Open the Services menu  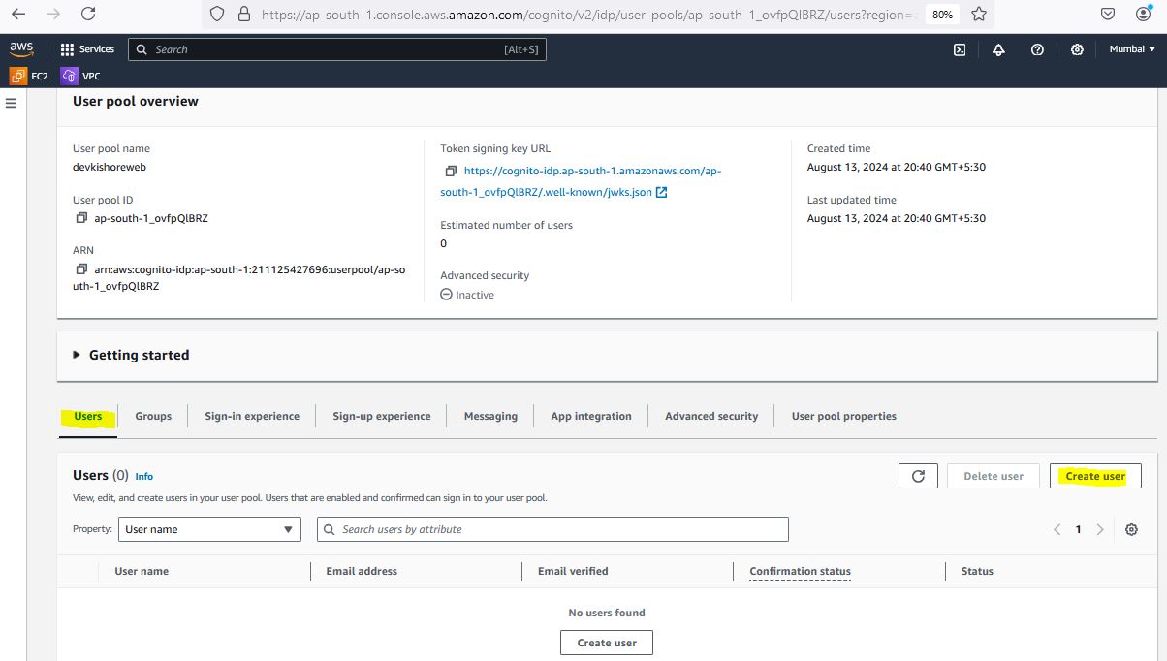pos(87,49)
